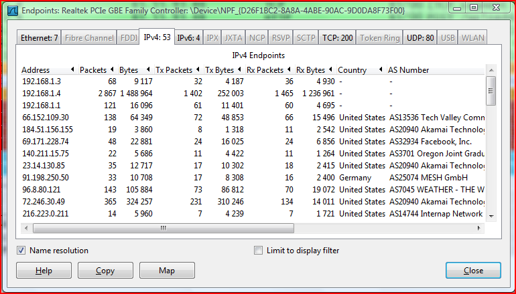Open the UDP: 80 tab
Image resolution: width=516 pixels, height=294 pixels.
420,38
